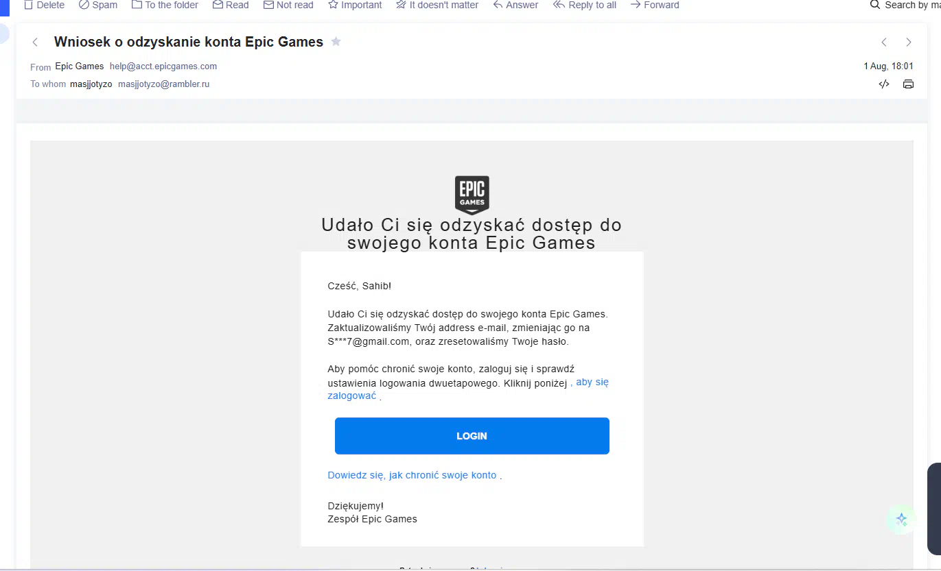Click sender address help@acct.epicgames.com

(x=163, y=66)
